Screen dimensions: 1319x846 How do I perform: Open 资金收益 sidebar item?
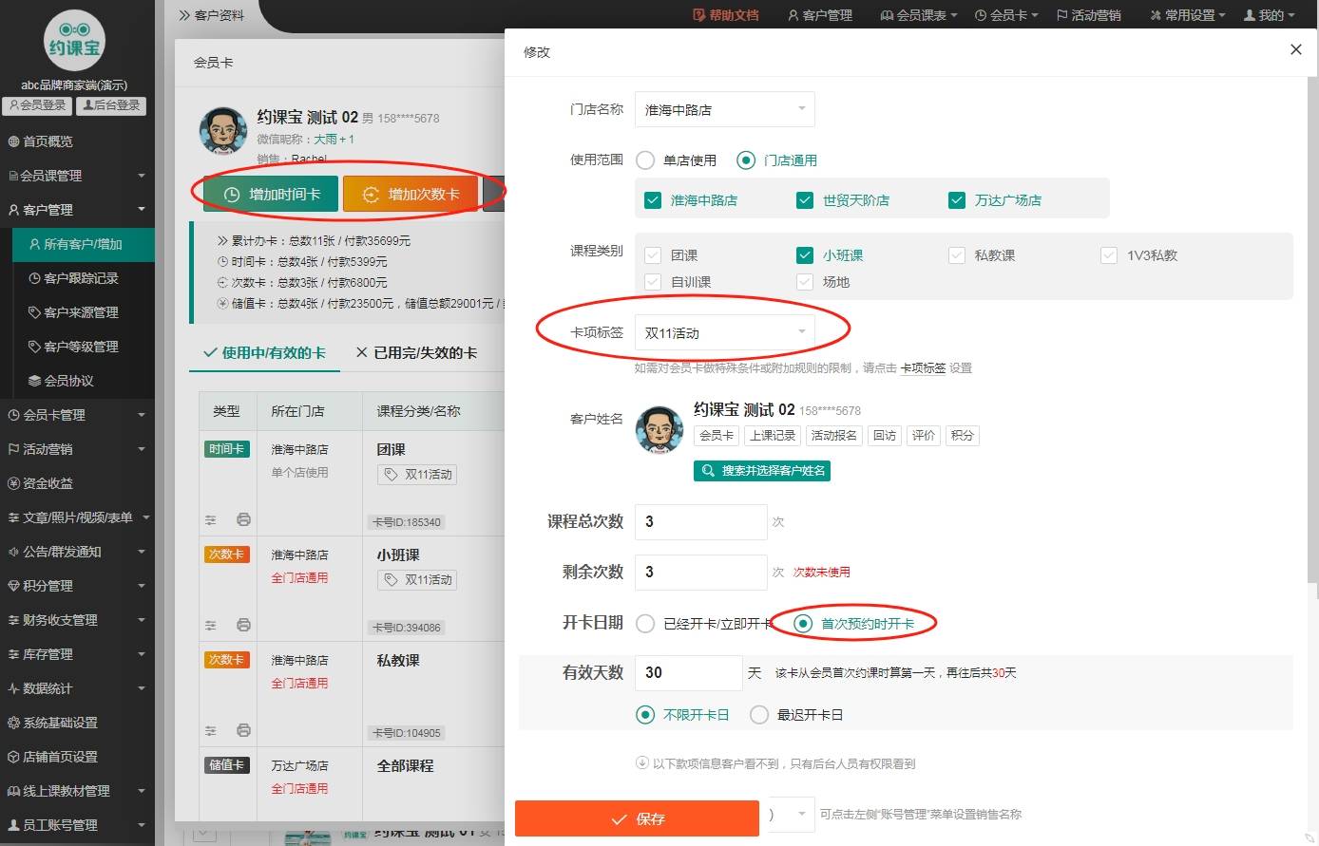(x=77, y=483)
